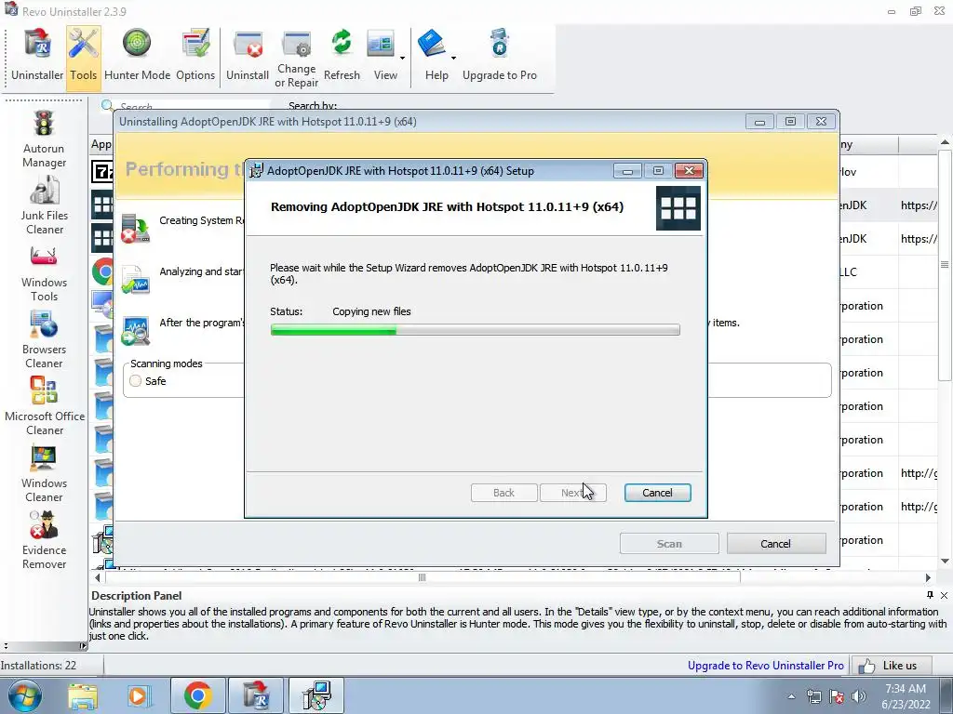Pin the Description Panel

tap(930, 595)
